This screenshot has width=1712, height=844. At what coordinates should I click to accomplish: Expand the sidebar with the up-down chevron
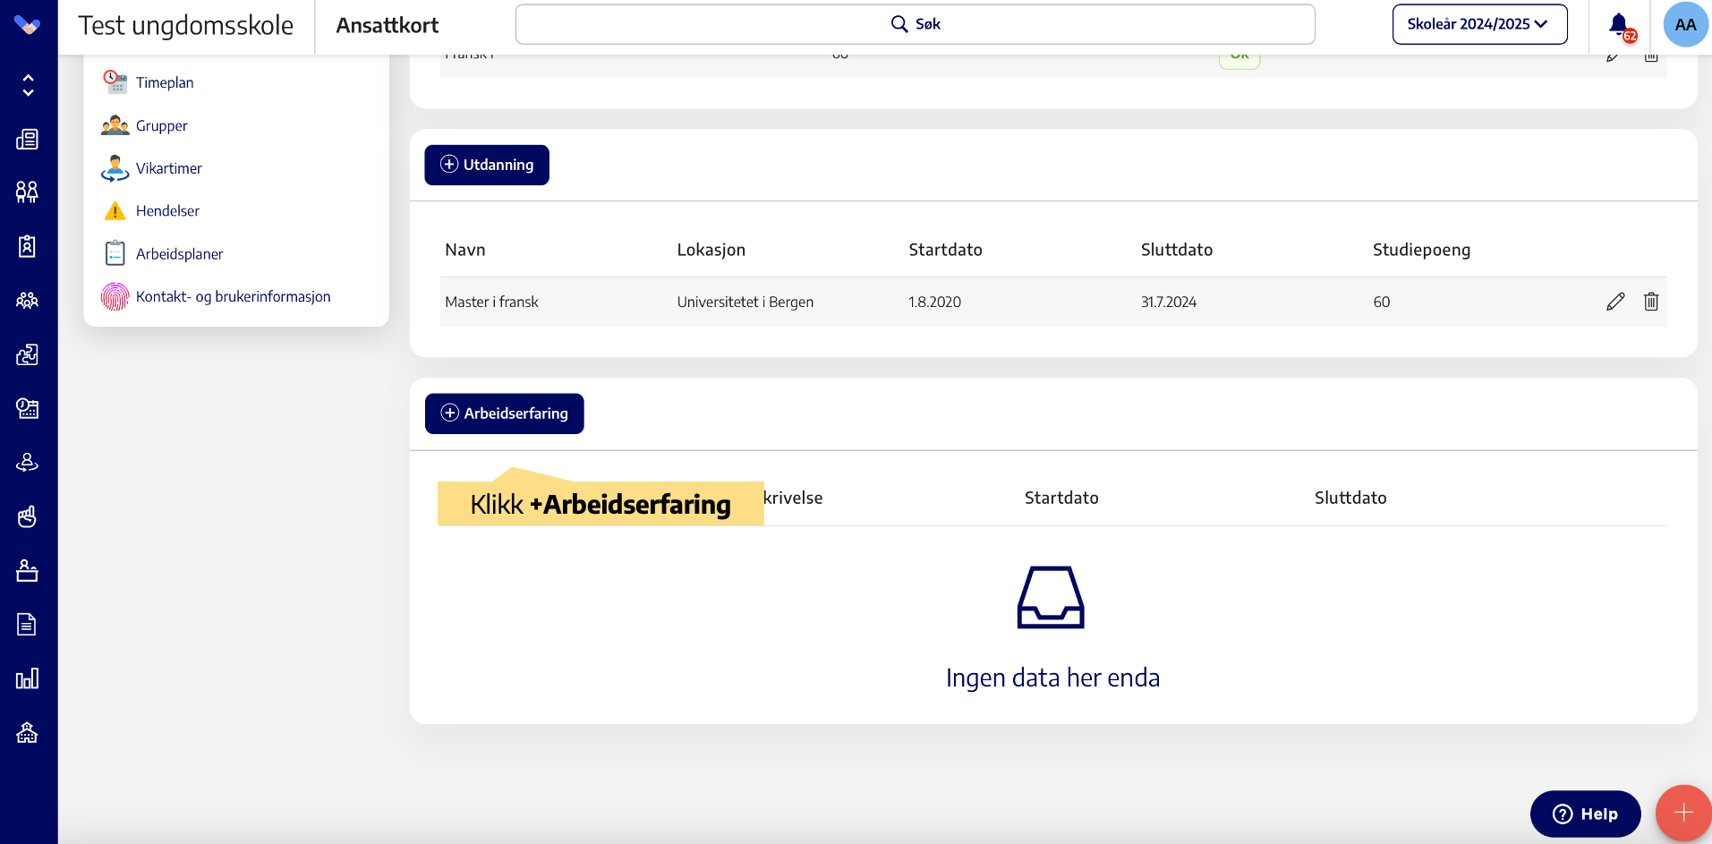(28, 85)
